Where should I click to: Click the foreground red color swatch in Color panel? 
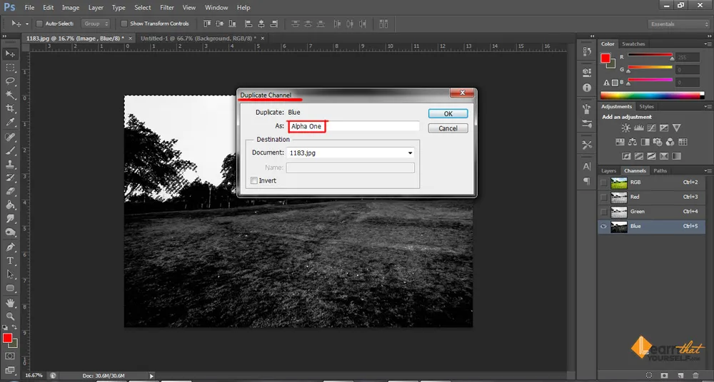pos(605,57)
